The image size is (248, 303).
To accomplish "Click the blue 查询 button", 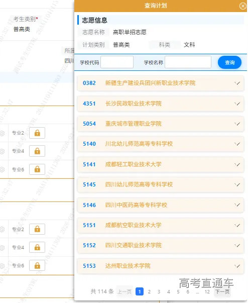I will tap(229, 62).
